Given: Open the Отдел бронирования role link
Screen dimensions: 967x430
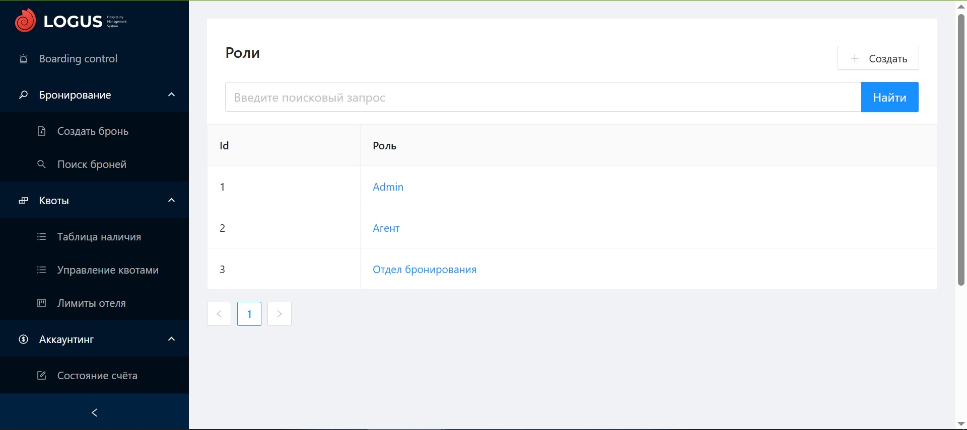Looking at the screenshot, I should click(x=424, y=270).
